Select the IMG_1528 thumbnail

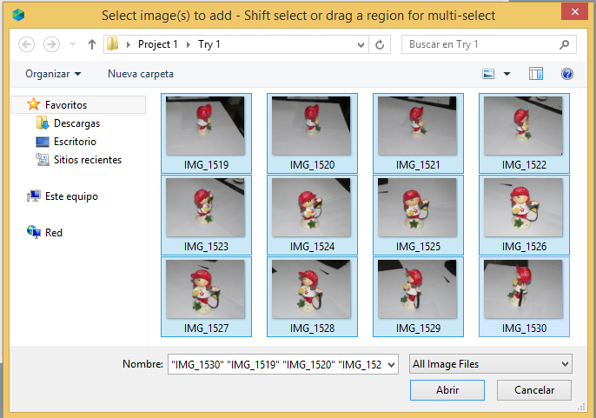(312, 296)
